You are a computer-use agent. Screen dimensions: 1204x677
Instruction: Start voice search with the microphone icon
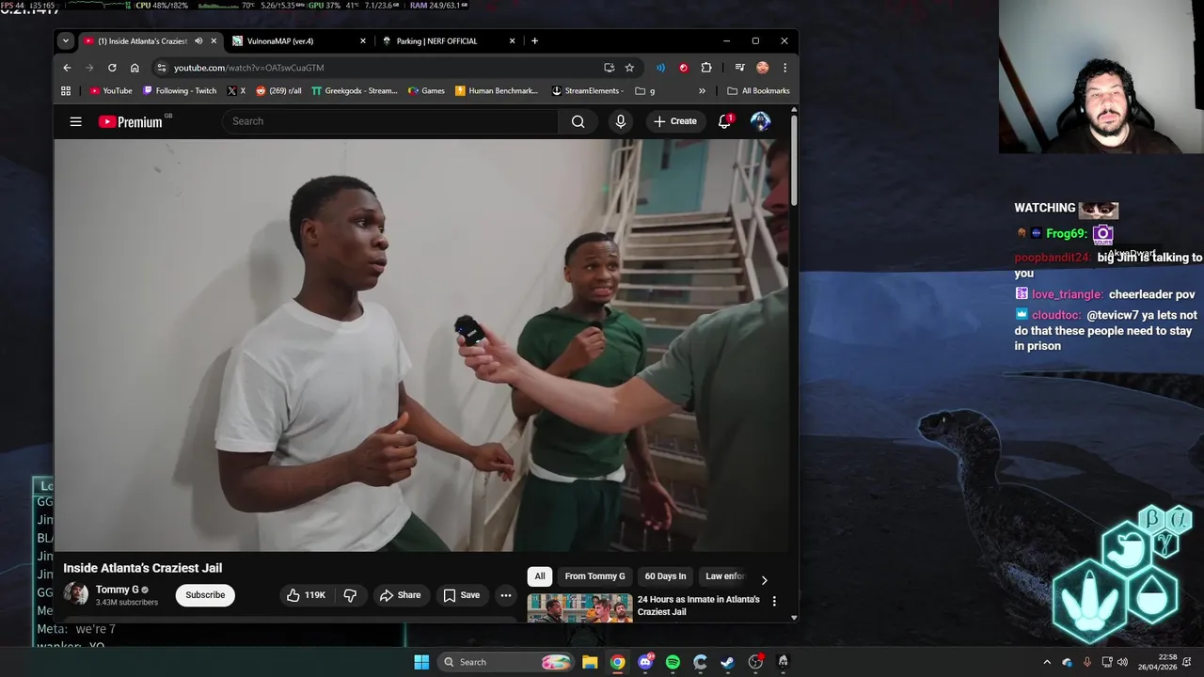pyautogui.click(x=620, y=121)
